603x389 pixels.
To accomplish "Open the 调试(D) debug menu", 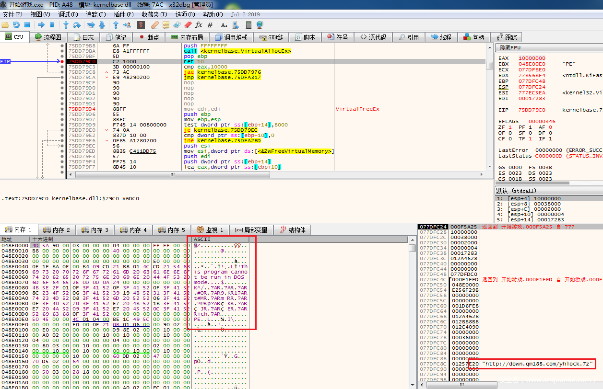I will coord(67,14).
